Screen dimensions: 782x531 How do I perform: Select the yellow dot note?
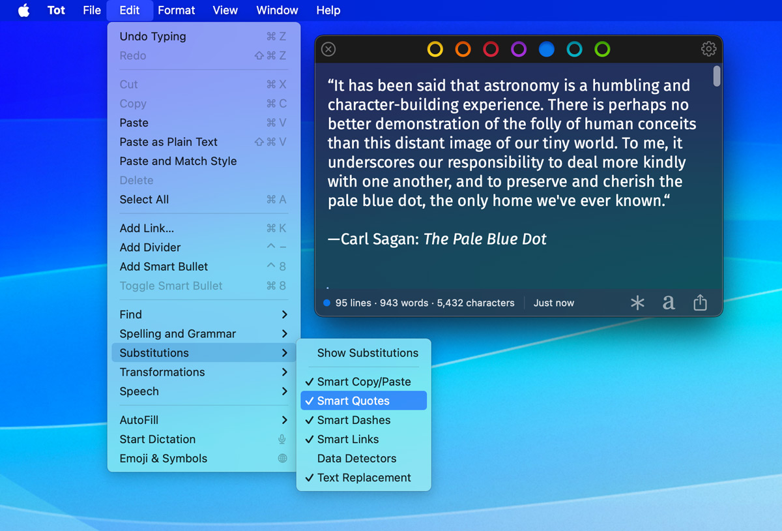(x=435, y=49)
